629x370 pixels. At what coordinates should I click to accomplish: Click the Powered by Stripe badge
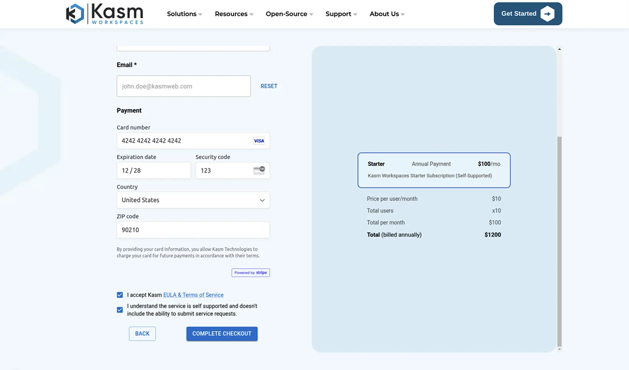click(x=250, y=273)
